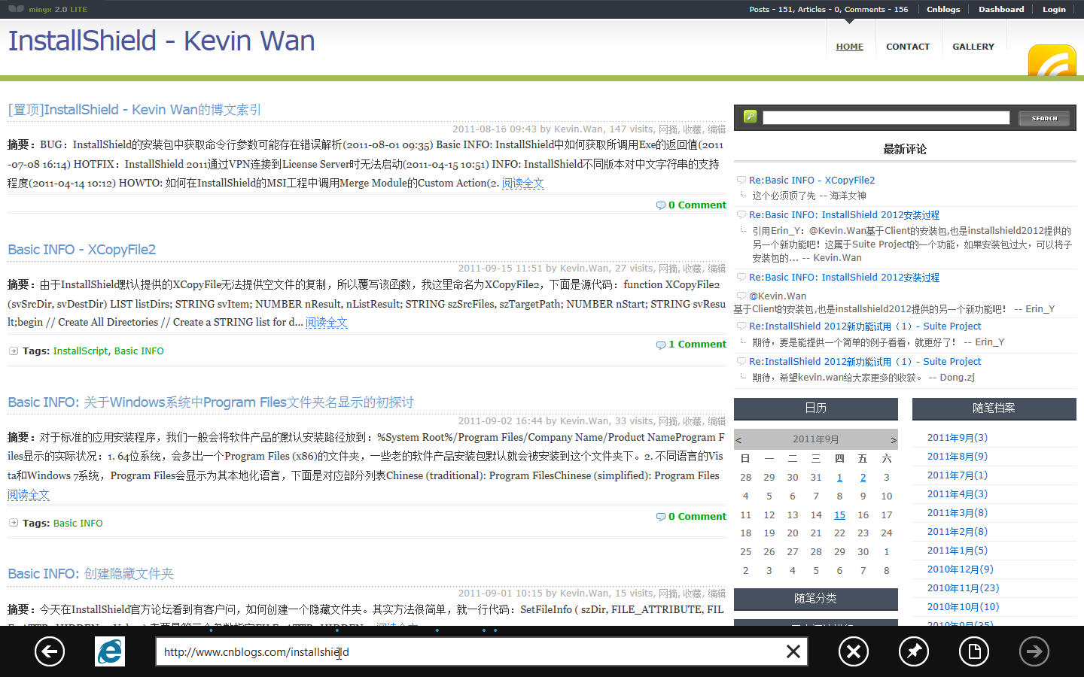Click the Login link in the top bar
The width and height of the screenshot is (1084, 677).
pos(1054,9)
